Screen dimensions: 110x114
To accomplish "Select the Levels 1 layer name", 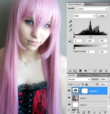I will click(x=93, y=91).
